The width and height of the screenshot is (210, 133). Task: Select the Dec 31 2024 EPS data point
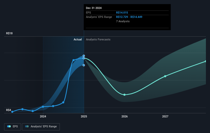coord(84,58)
